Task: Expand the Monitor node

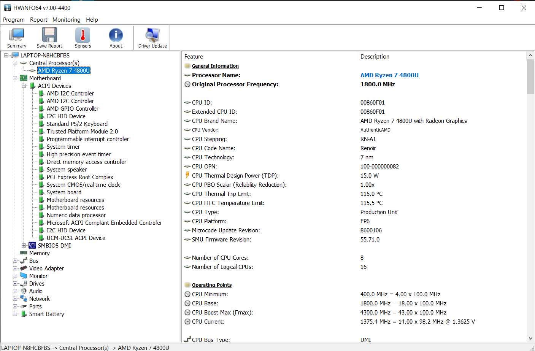Action: [15, 276]
